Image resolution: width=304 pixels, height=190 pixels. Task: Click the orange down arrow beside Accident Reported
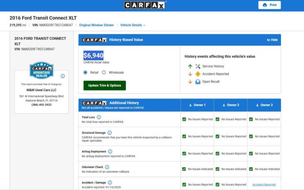click(x=190, y=74)
